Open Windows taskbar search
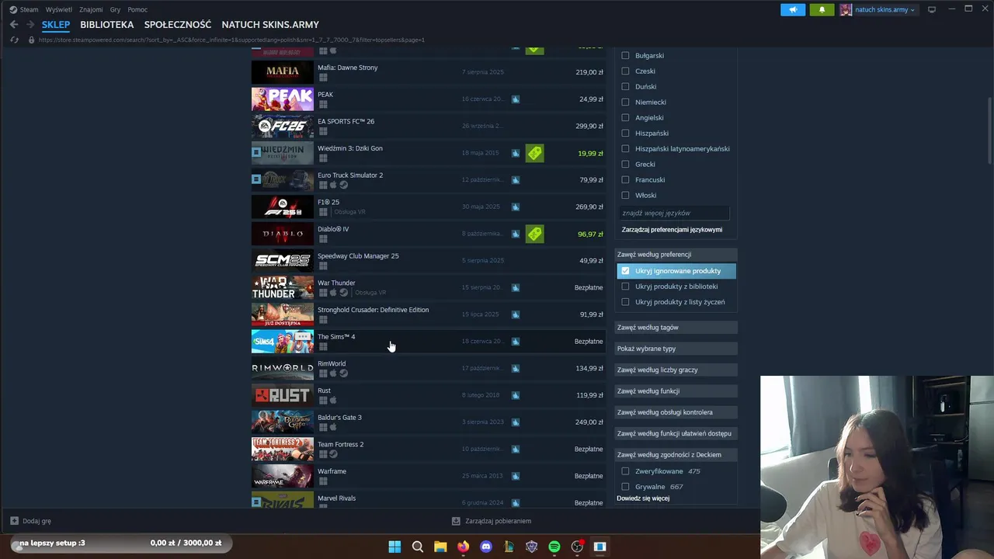Image resolution: width=994 pixels, height=559 pixels. [418, 547]
